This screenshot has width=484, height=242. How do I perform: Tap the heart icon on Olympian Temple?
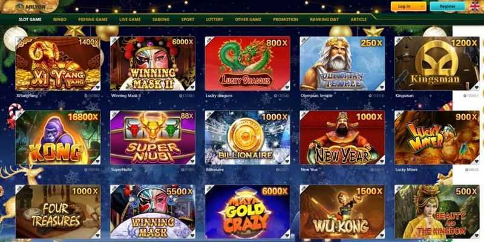tap(382, 87)
